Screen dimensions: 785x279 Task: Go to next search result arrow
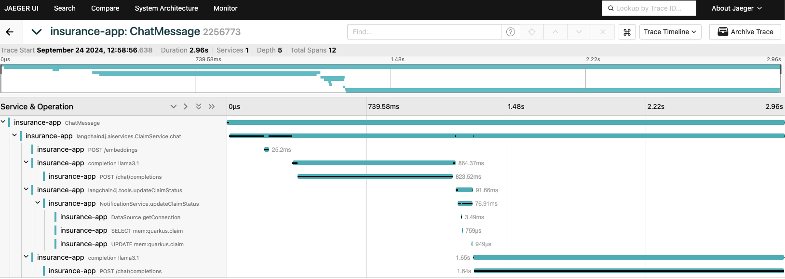pyautogui.click(x=579, y=32)
